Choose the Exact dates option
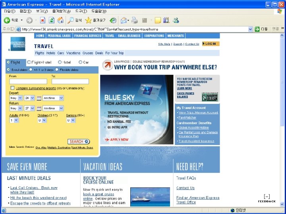 tap(8, 69)
